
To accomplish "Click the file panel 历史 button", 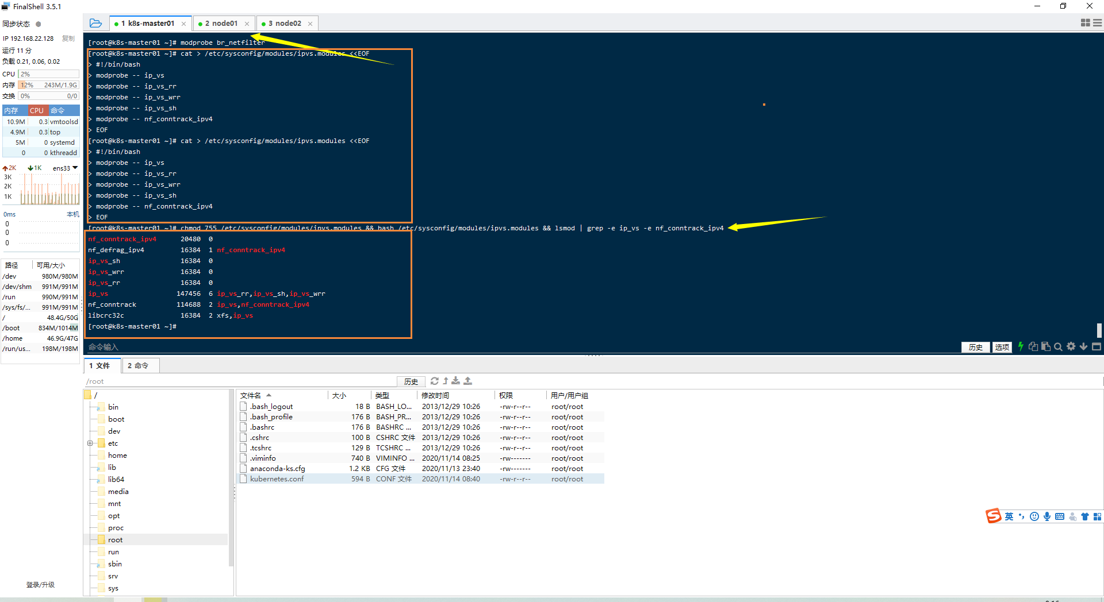I will click(411, 381).
